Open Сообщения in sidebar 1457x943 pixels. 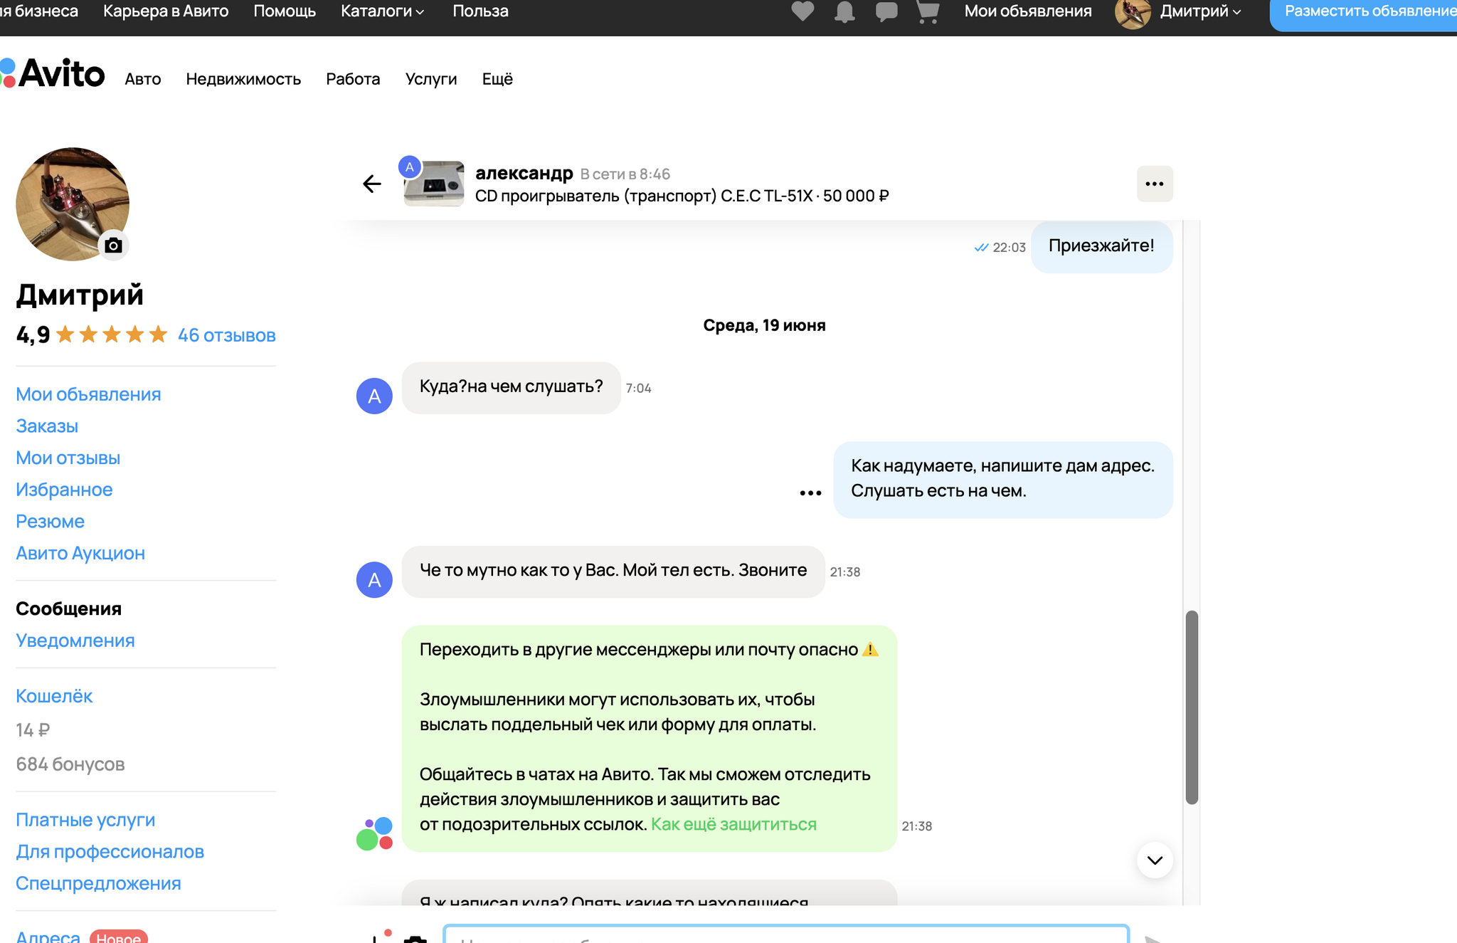coord(68,609)
